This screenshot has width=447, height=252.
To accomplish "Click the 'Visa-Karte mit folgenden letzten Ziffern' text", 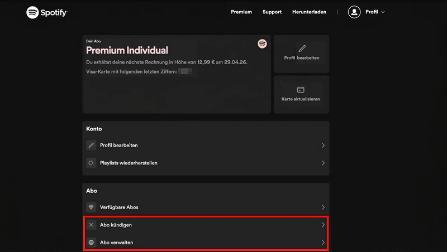I will tap(131, 72).
